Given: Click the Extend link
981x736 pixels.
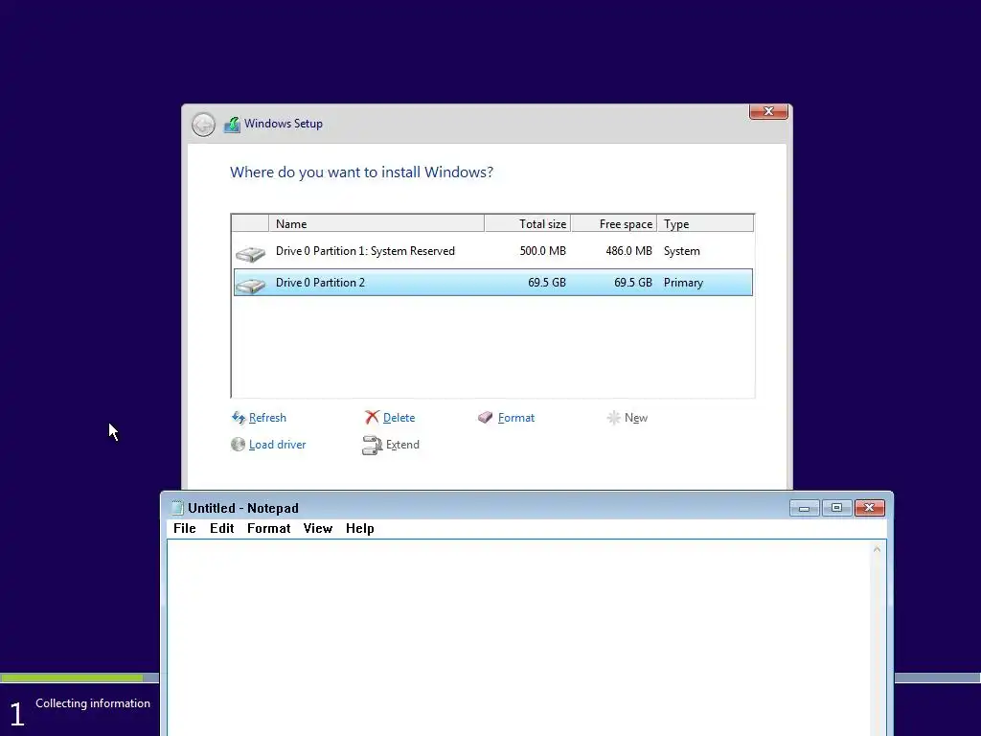Looking at the screenshot, I should (402, 445).
